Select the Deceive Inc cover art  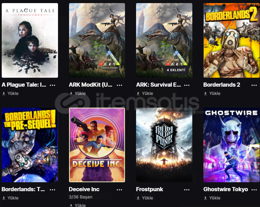point(97,145)
